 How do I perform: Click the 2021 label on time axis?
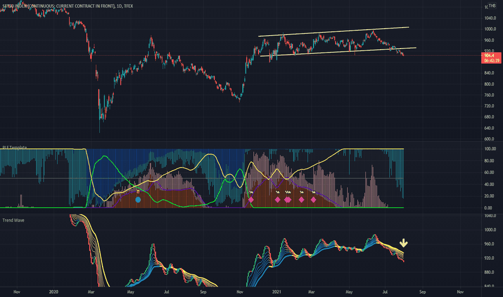[x=276, y=292]
